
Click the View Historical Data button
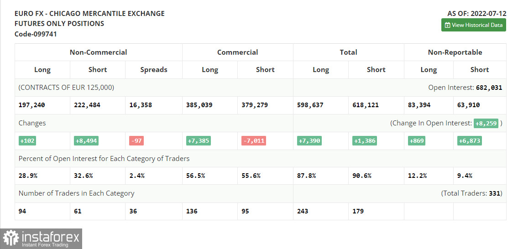pyautogui.click(x=473, y=25)
